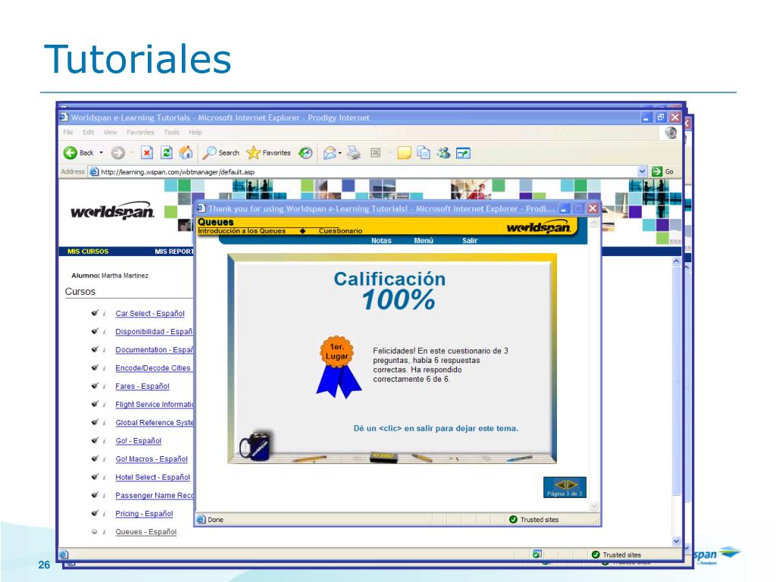The width and height of the screenshot is (776, 582).
Task: Click the grayed-out Edit icon in the toolbar
Action: 376,153
